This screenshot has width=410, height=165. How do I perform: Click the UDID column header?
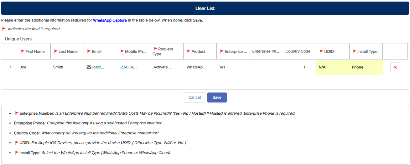(x=329, y=52)
